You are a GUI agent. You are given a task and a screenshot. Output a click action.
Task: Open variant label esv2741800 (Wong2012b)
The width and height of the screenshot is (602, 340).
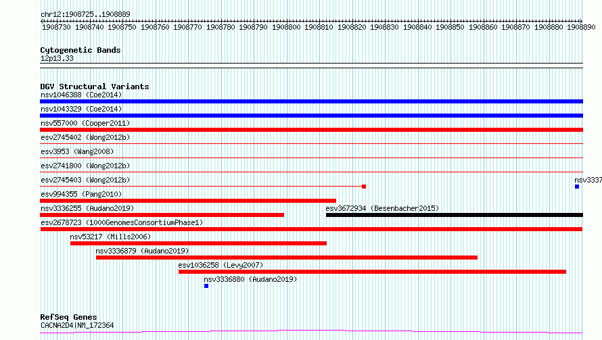coord(85,166)
